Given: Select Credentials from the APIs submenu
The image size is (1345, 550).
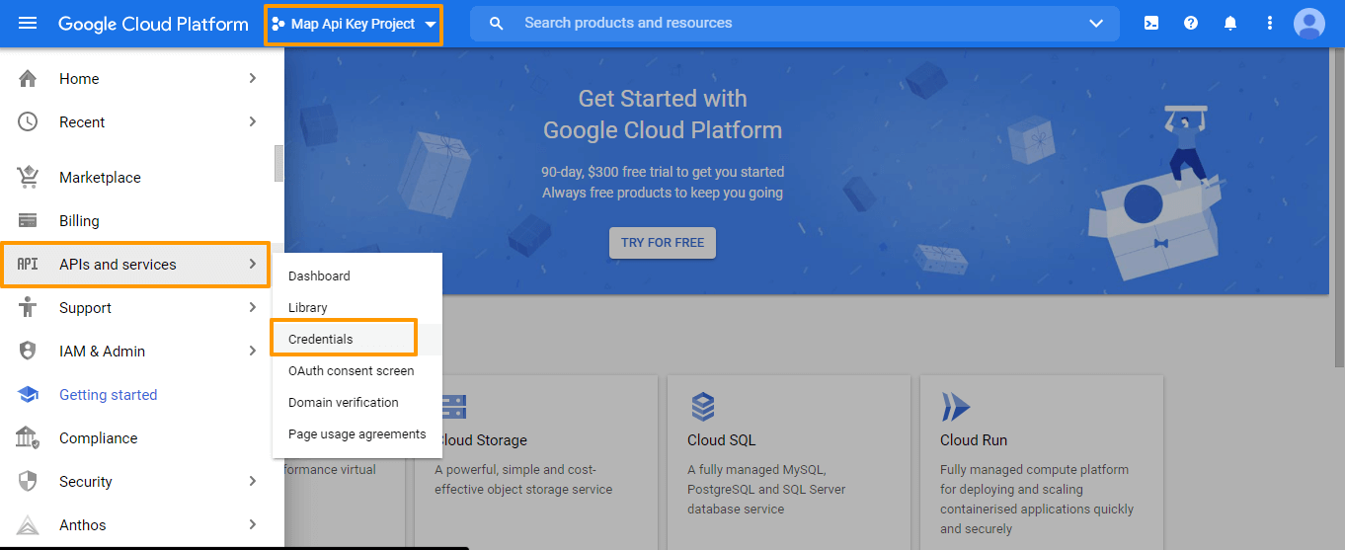Looking at the screenshot, I should pos(321,339).
